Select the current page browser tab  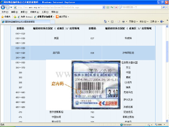26,22
